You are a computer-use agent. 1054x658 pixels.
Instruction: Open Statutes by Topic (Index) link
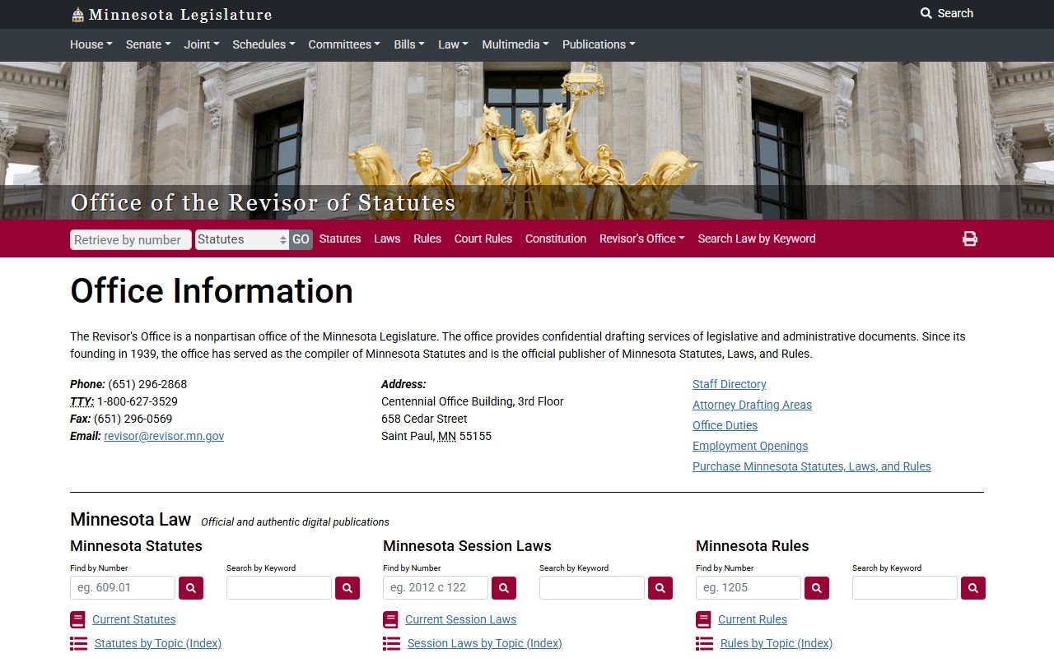pos(158,643)
